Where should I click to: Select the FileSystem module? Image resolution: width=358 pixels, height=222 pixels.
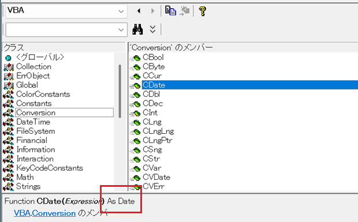36,131
